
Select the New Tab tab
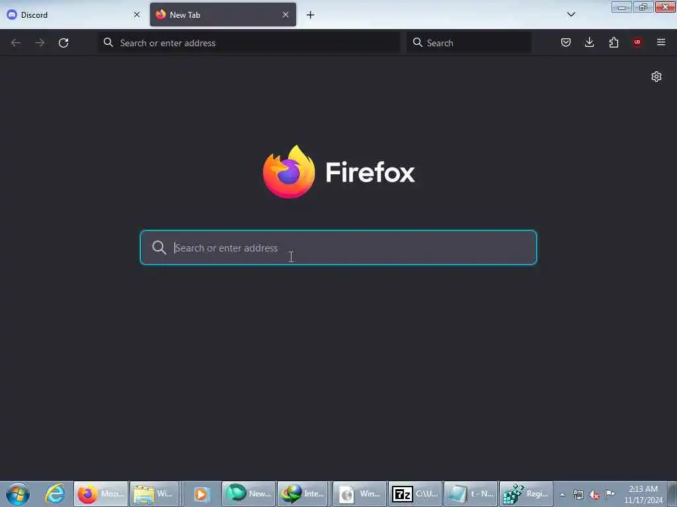[x=223, y=15]
